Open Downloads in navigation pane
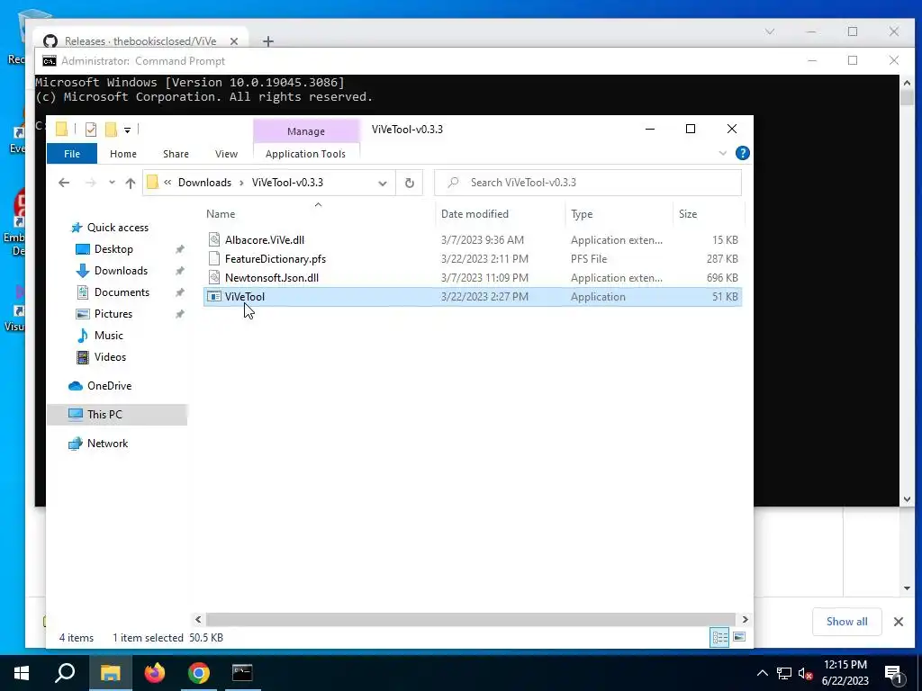This screenshot has height=691, width=922. coord(121,271)
